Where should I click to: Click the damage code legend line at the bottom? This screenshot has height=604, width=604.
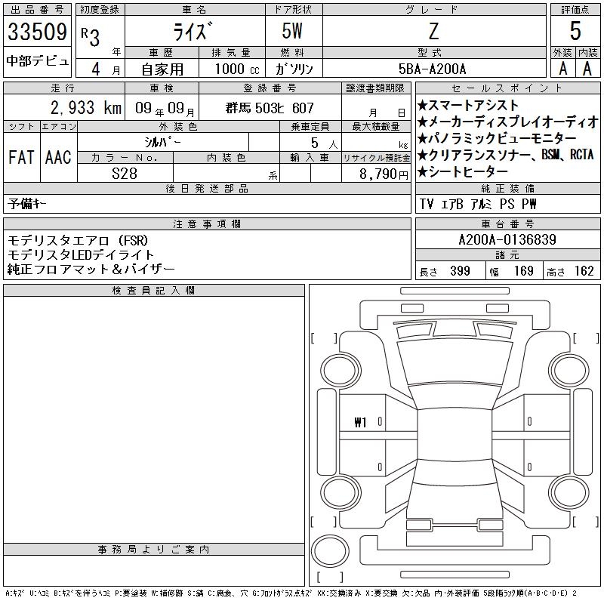click(x=291, y=593)
